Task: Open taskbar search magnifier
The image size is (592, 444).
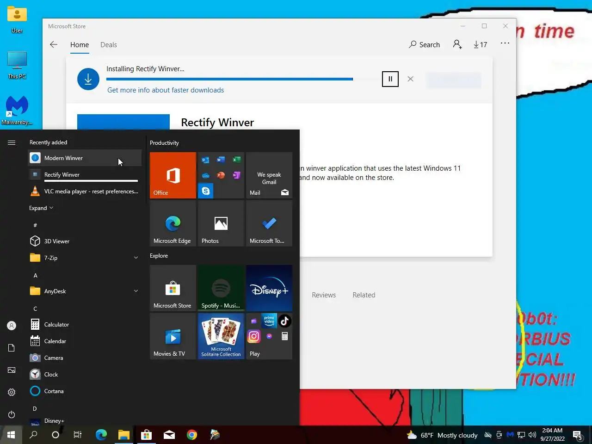Action: point(33,435)
